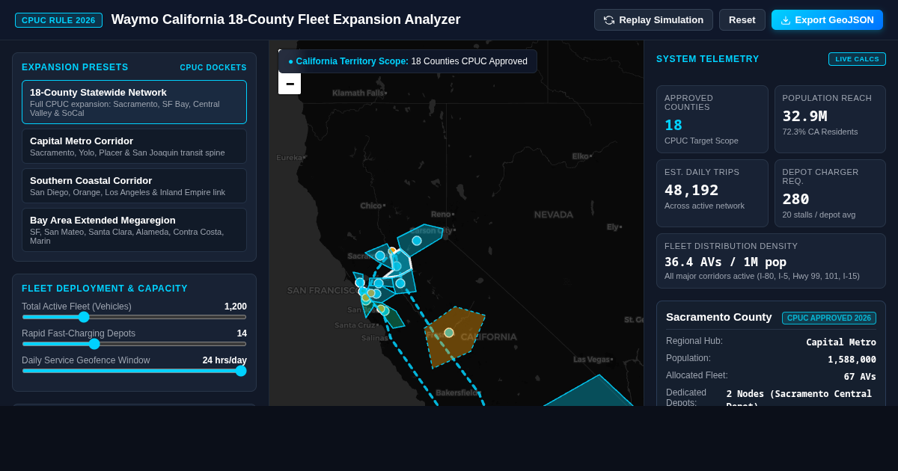898x471 pixels.
Task: Select the Southern Coastal Corridor preset
Action: tap(134, 185)
